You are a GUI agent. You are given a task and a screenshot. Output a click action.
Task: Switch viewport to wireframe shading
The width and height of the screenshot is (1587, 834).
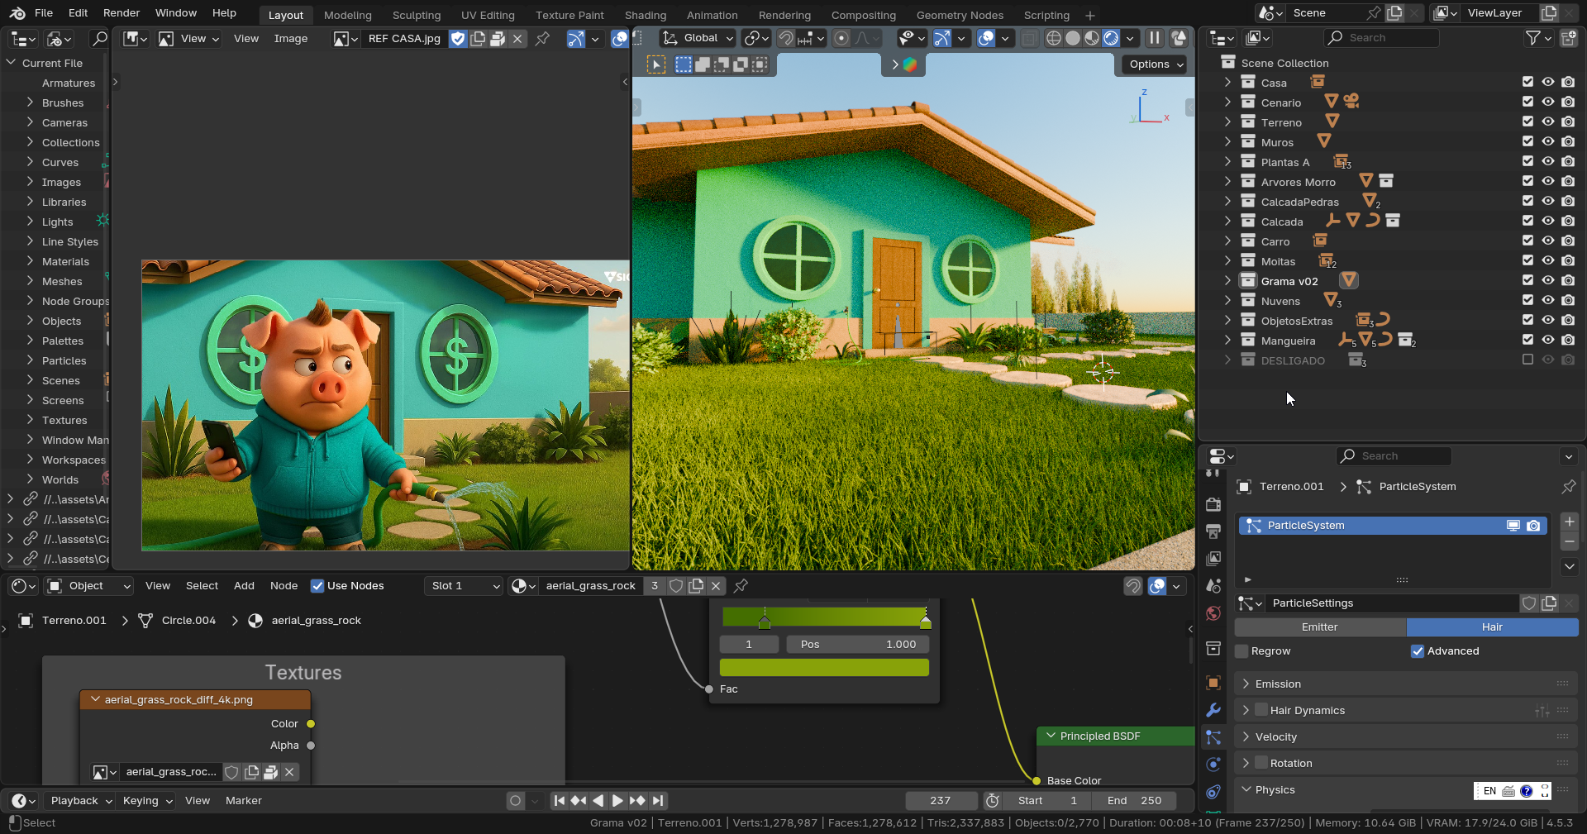(x=1054, y=38)
